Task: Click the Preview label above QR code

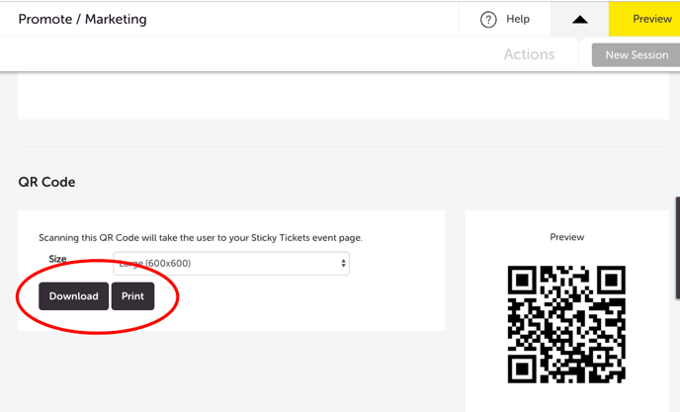Action: (566, 237)
